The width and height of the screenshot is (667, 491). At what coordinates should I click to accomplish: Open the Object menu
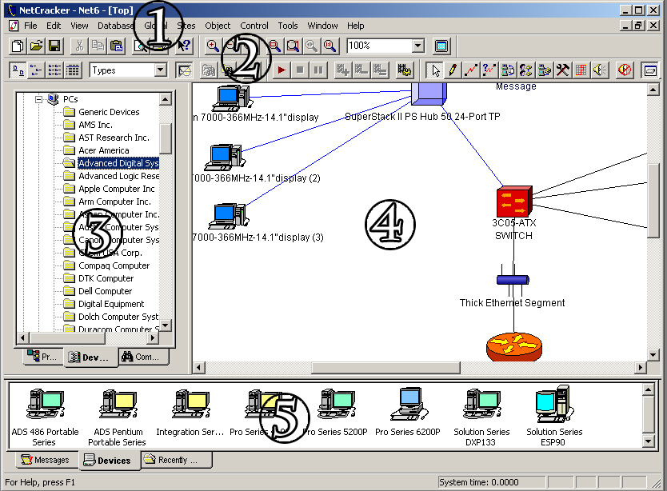[x=218, y=26]
